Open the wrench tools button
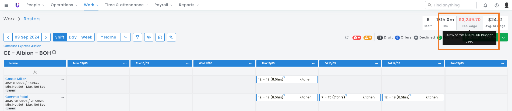The width and height of the screenshot is (512, 111). (171, 37)
